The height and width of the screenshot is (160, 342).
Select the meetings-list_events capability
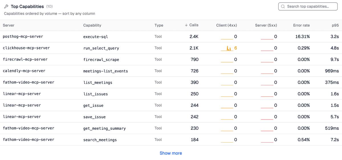tap(105, 71)
